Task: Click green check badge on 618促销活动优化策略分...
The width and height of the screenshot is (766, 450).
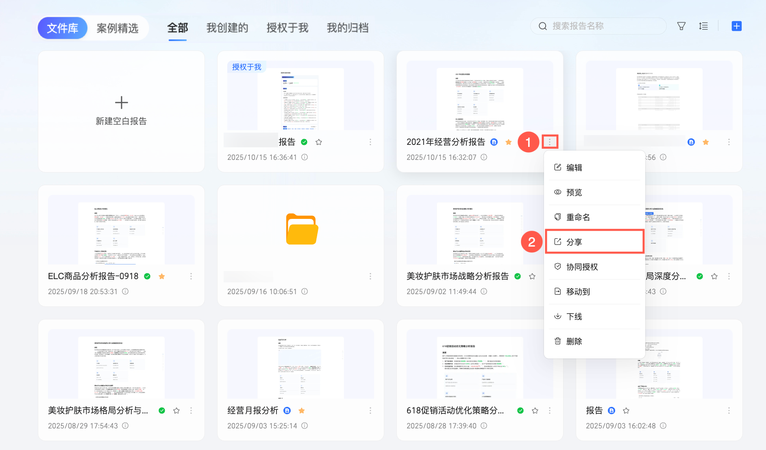Action: (x=520, y=411)
